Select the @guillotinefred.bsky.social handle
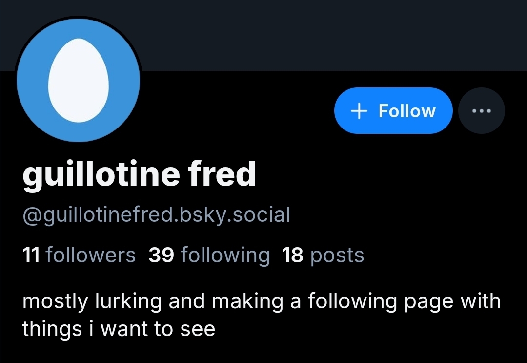527x363 pixels. [x=156, y=214]
